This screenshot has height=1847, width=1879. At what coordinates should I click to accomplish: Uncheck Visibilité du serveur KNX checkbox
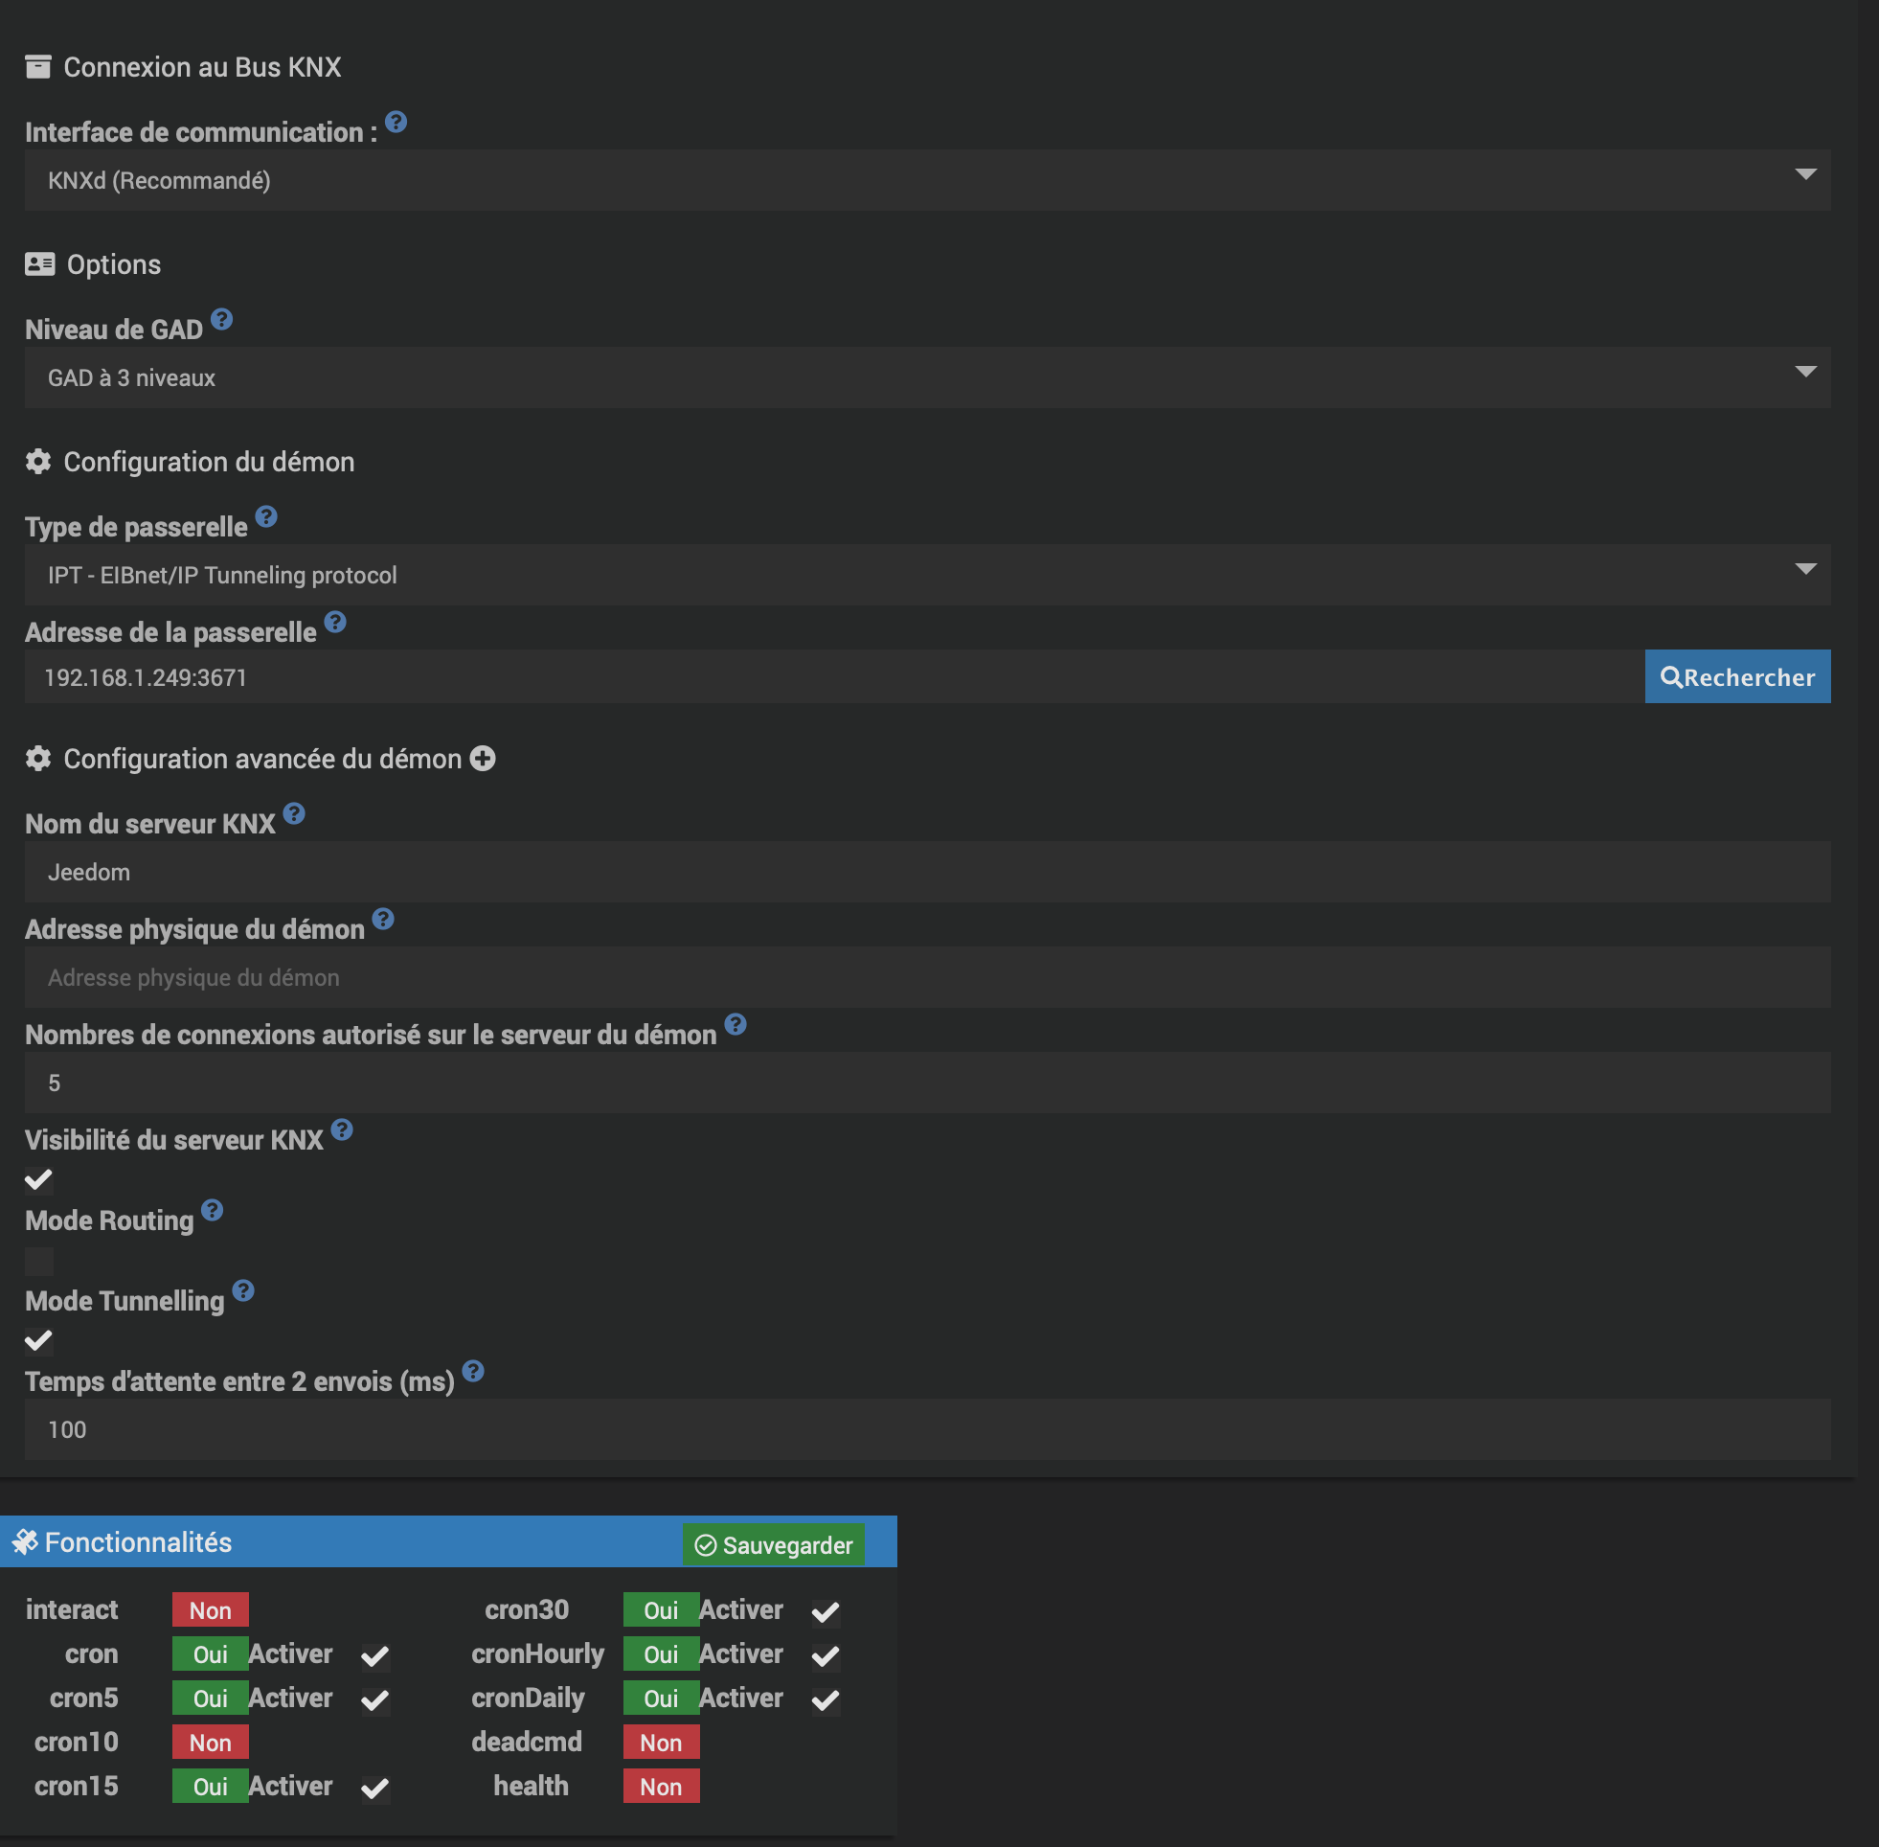point(38,1179)
